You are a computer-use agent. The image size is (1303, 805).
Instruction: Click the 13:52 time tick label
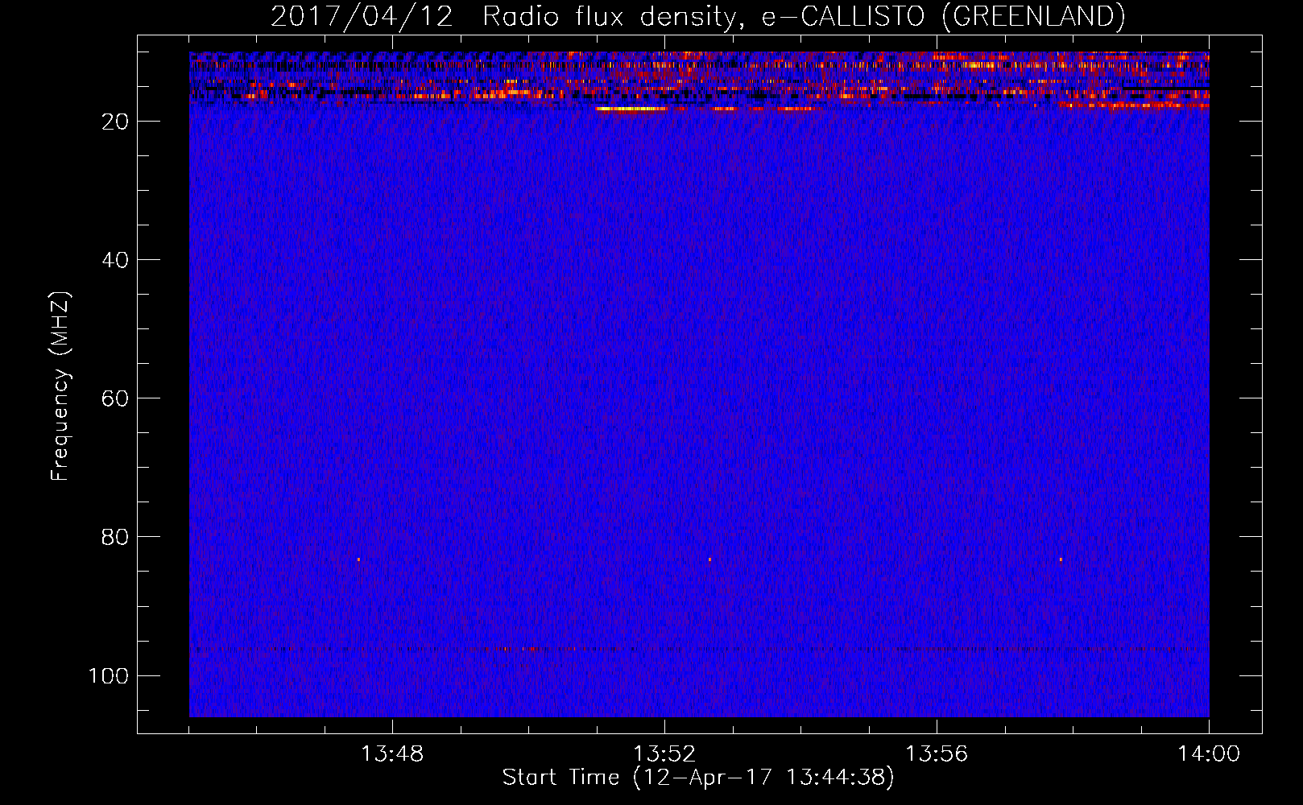pyautogui.click(x=664, y=754)
